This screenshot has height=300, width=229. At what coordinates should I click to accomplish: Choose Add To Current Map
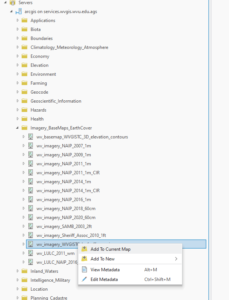pyautogui.click(x=130, y=249)
